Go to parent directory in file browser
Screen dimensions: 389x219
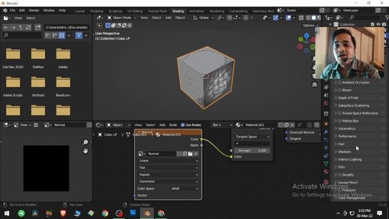[21, 27]
